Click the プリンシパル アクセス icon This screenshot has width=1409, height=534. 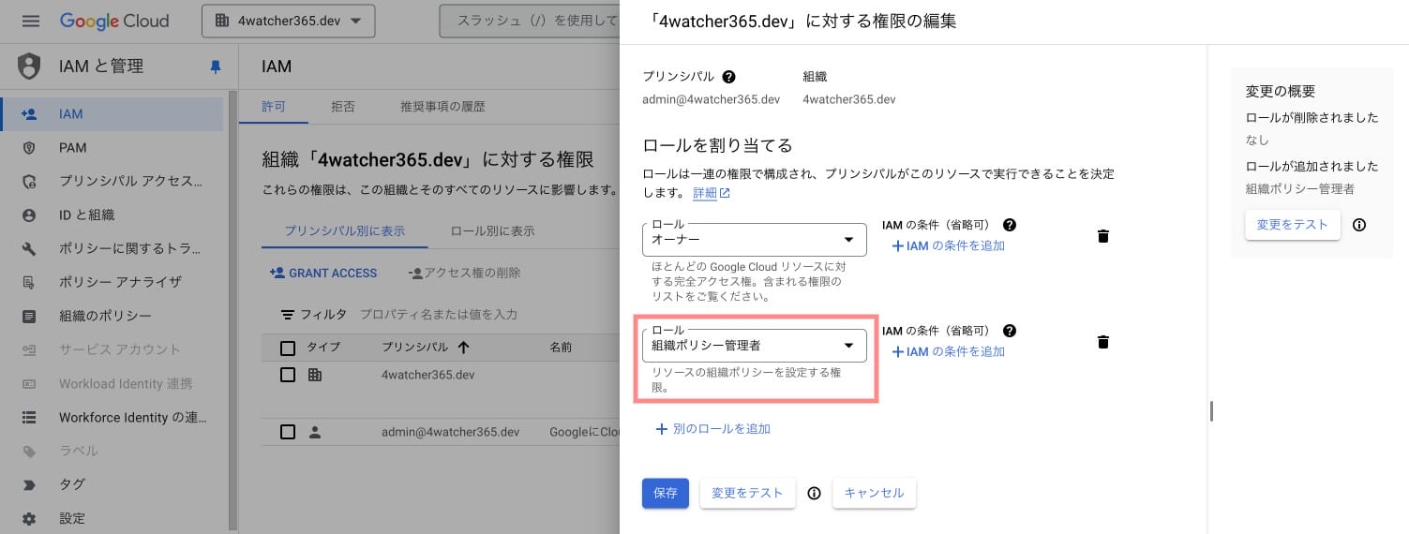coord(29,182)
